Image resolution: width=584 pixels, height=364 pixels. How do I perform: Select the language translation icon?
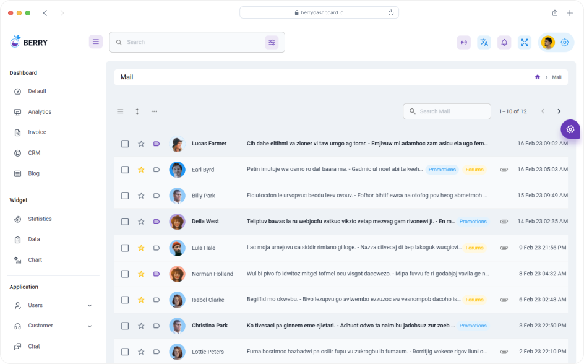tap(484, 42)
